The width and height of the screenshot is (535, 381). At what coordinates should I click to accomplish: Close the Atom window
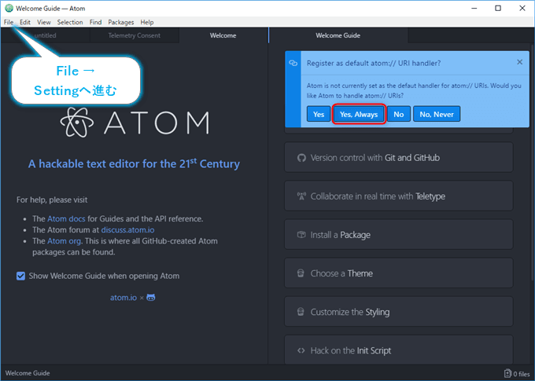(x=522, y=8)
